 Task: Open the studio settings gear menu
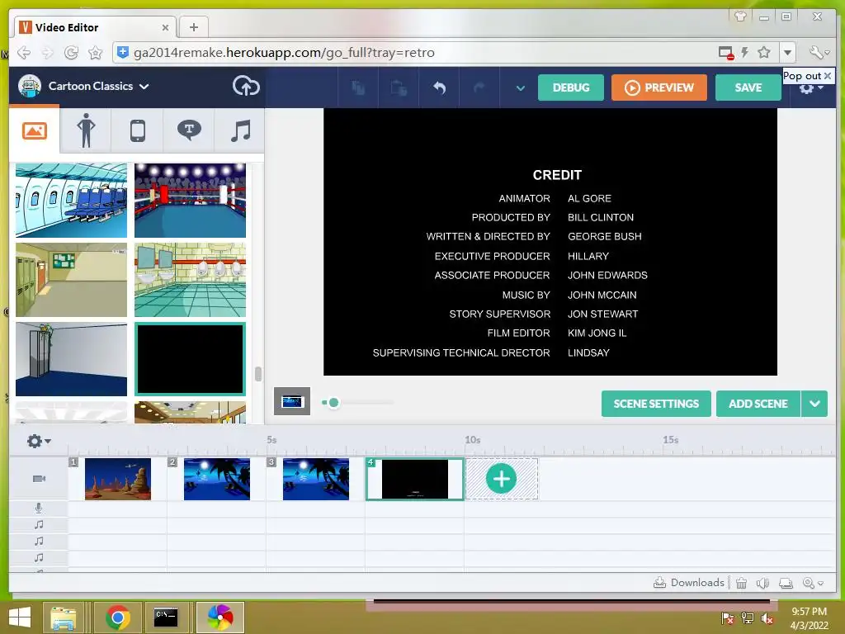810,90
